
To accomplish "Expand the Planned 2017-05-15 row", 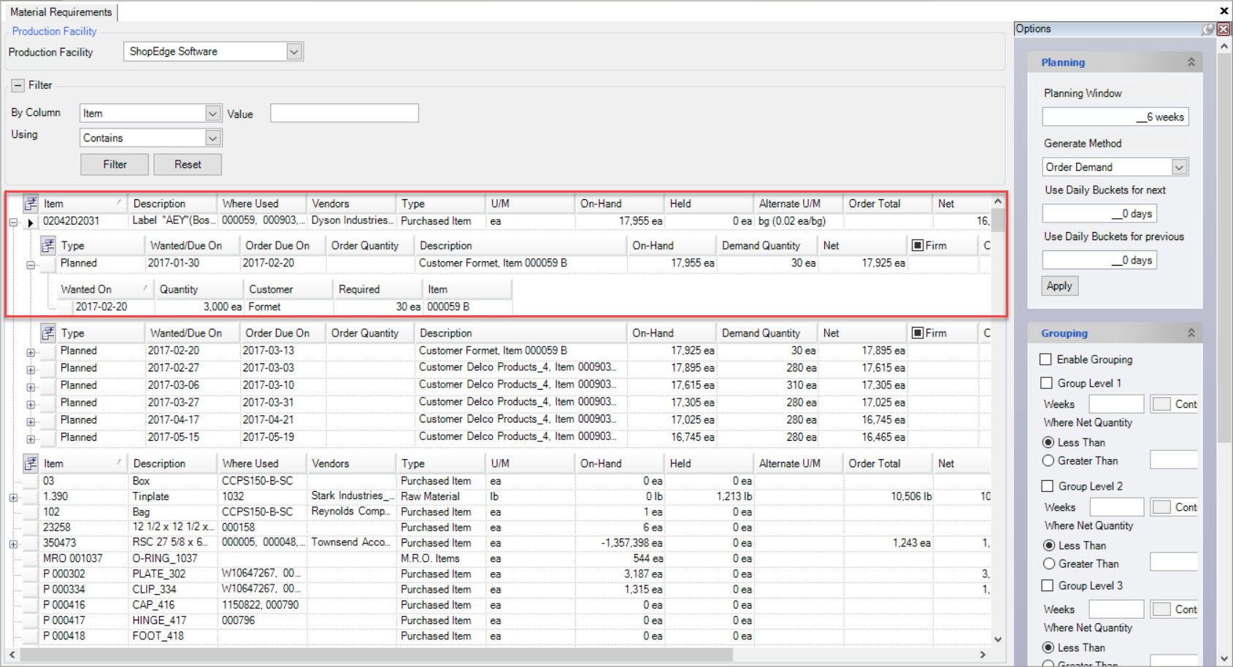I will click(31, 439).
